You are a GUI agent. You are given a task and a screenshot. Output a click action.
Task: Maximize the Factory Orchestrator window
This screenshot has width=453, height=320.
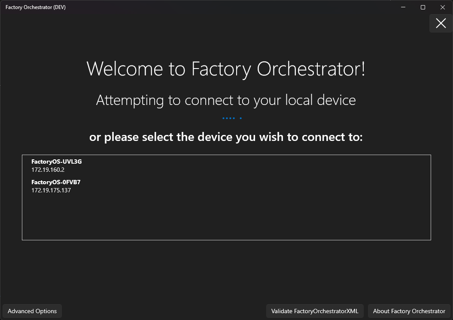(x=423, y=7)
